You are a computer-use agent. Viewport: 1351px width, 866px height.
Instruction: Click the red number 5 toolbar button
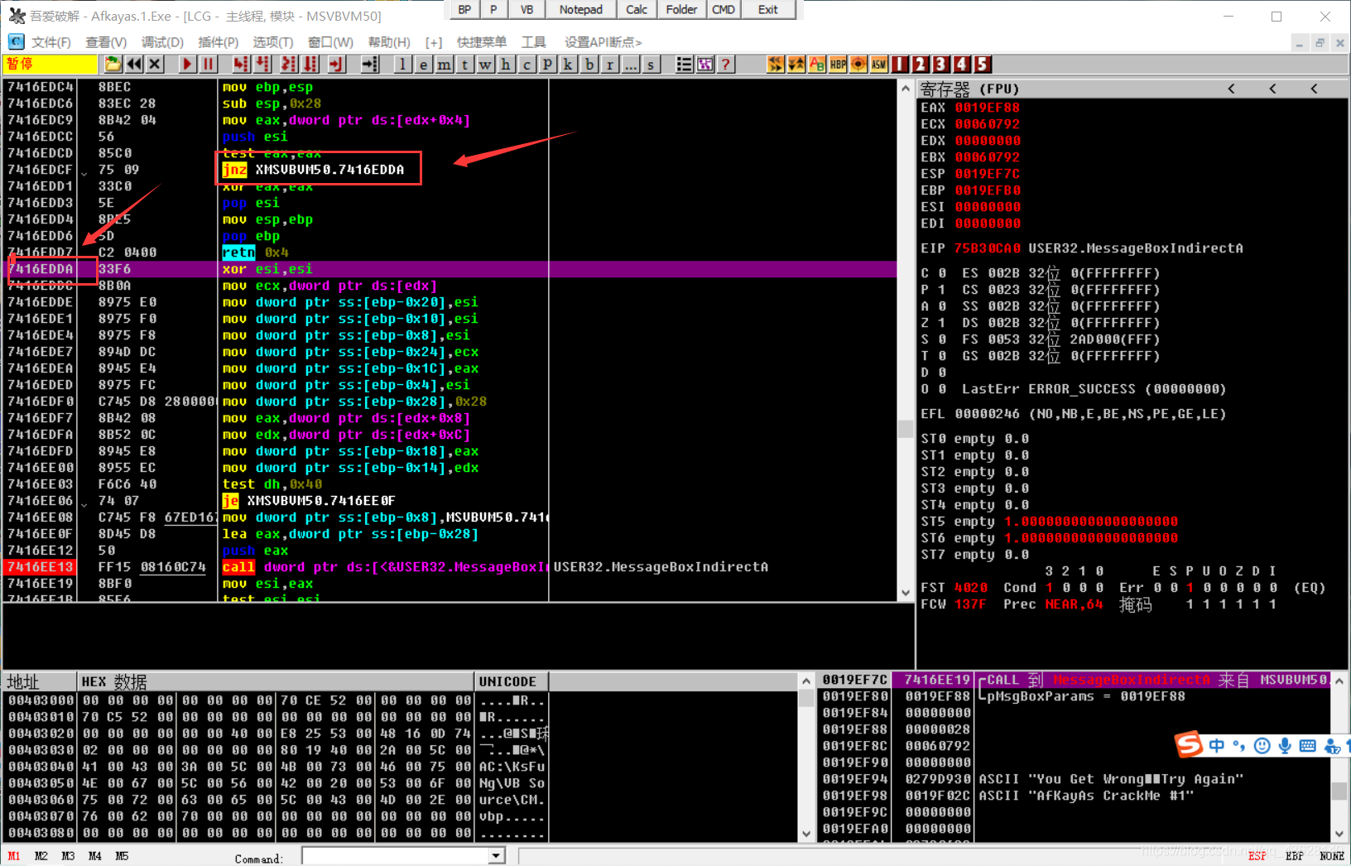(982, 64)
